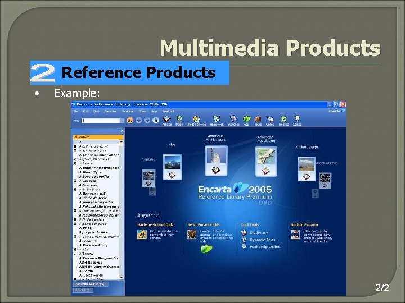This screenshot has height=303, width=405.
Task: Open the Kids green leaf toolbar icon
Action: pyautogui.click(x=246, y=121)
